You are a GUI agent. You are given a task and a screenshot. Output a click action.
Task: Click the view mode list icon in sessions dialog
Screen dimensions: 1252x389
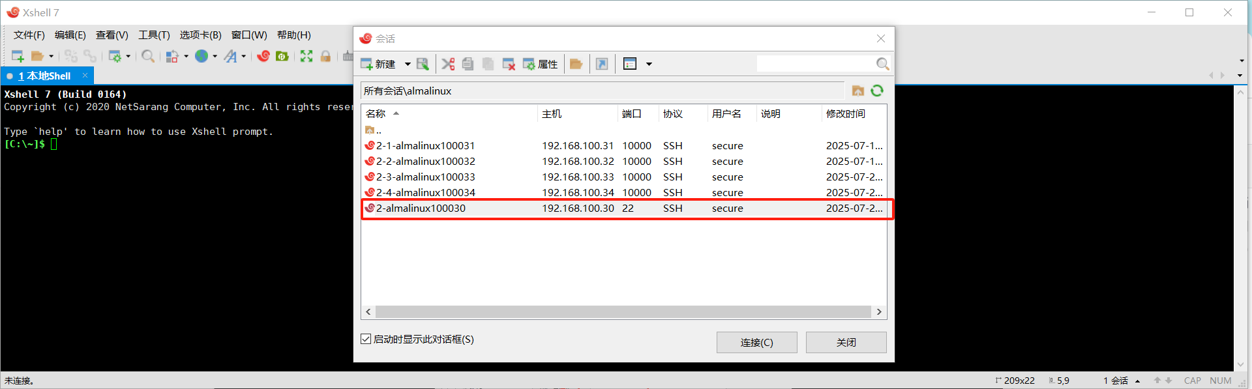click(630, 64)
